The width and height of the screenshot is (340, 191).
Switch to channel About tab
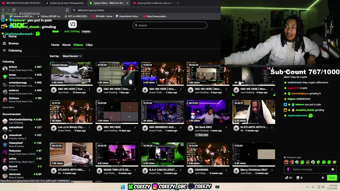coord(66,45)
